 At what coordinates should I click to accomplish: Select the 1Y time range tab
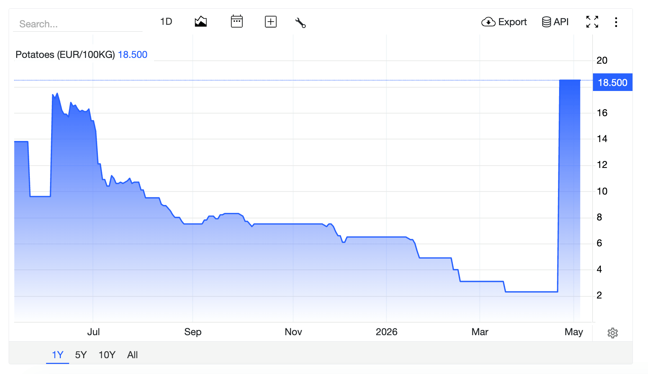point(58,355)
